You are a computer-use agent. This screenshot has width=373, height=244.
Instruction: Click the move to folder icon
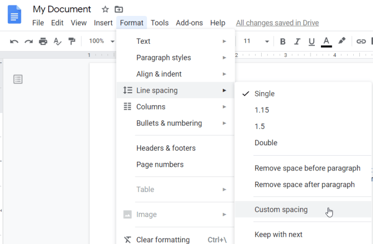coord(118,9)
